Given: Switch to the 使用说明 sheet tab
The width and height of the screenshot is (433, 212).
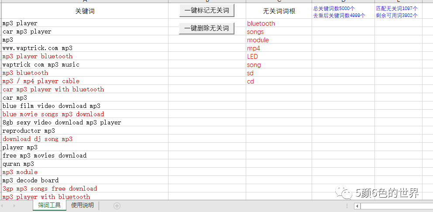Looking at the screenshot, I should 82,205.
